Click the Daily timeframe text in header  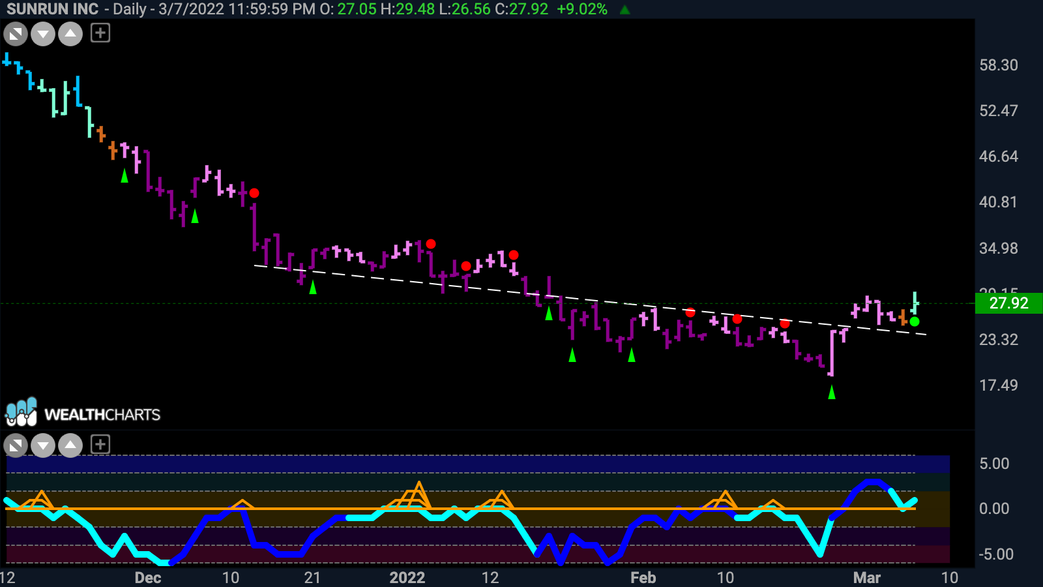(132, 9)
